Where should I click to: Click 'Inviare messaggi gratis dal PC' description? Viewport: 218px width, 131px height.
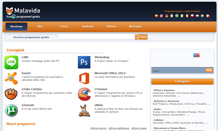[x=40, y=61]
